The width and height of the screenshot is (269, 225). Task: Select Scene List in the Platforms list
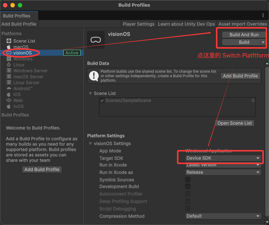[42, 41]
